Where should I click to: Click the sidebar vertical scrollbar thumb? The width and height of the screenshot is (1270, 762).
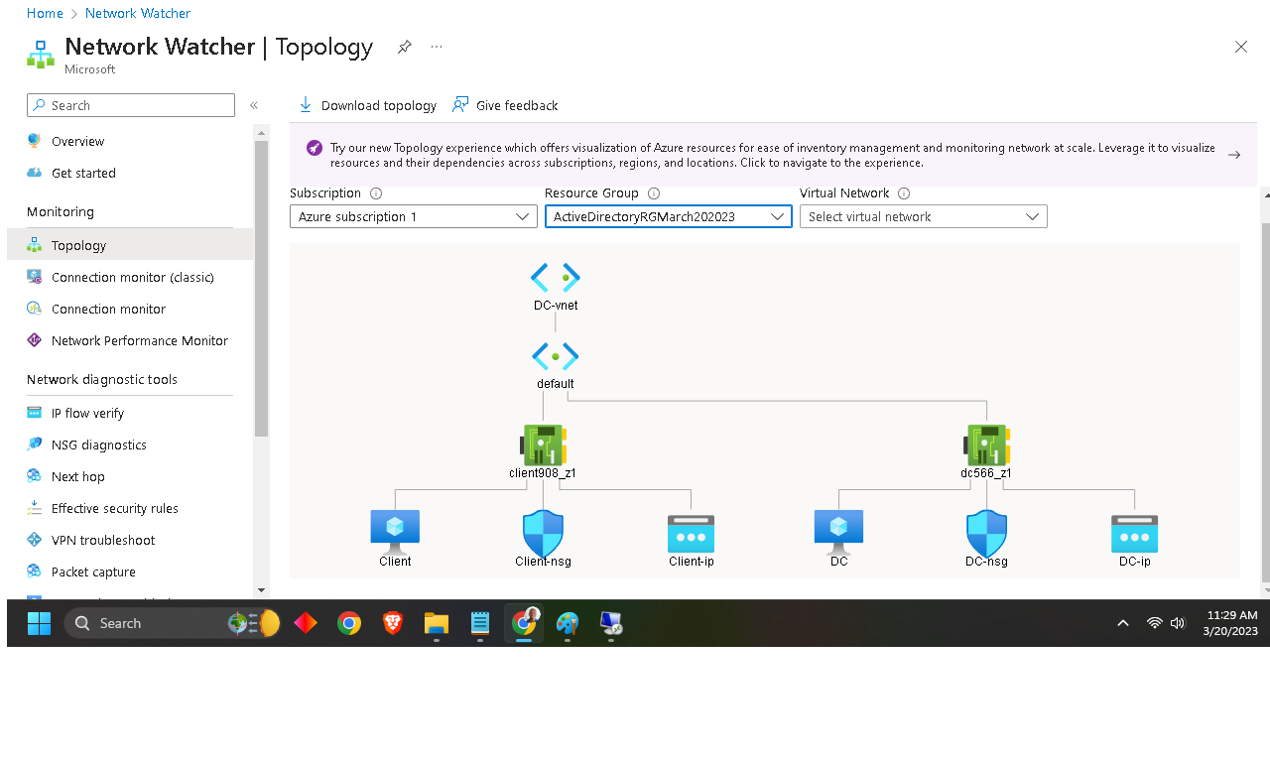[262, 288]
